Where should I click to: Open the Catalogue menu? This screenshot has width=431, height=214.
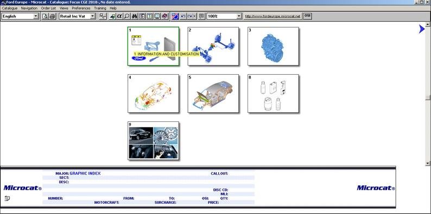10,8
